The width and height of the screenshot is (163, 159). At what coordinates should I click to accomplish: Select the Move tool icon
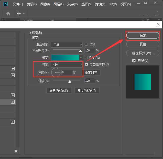pos(19,14)
